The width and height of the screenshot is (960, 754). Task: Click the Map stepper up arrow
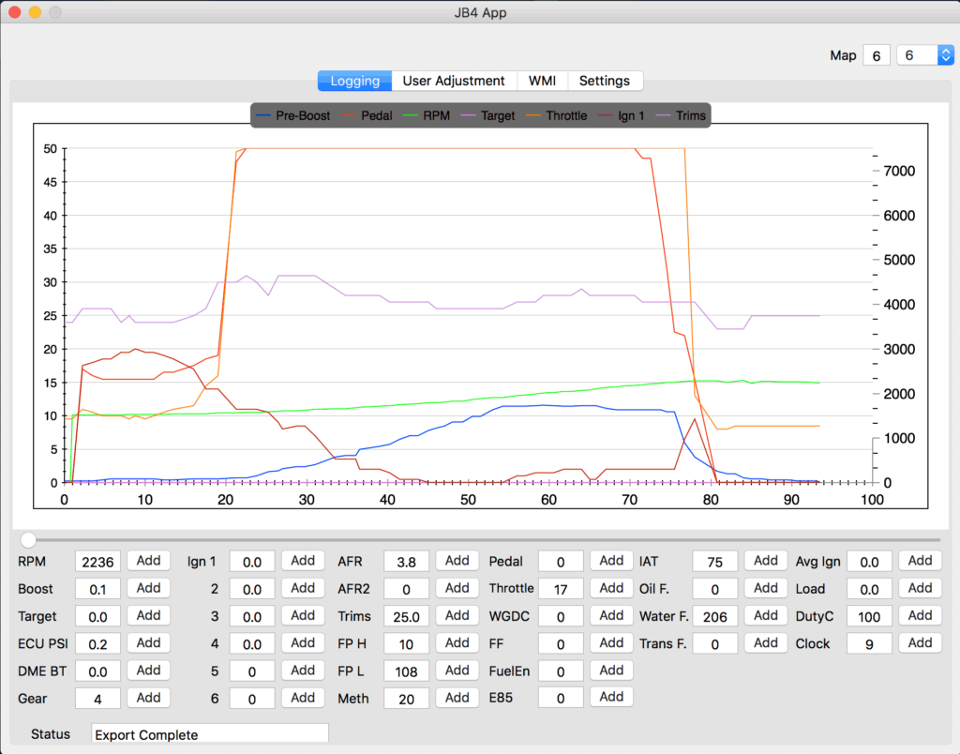[x=946, y=50]
